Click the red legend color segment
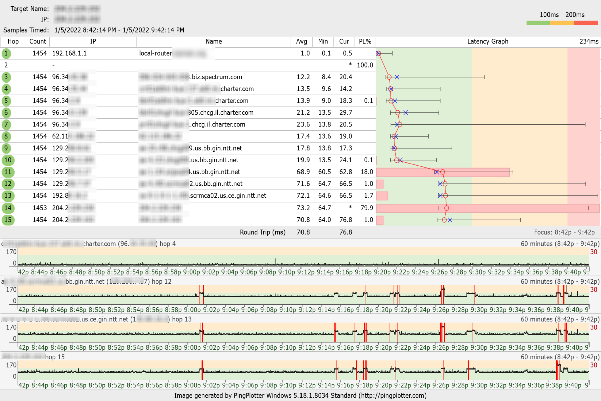Viewport: 601px width, 401px height. coord(586,23)
